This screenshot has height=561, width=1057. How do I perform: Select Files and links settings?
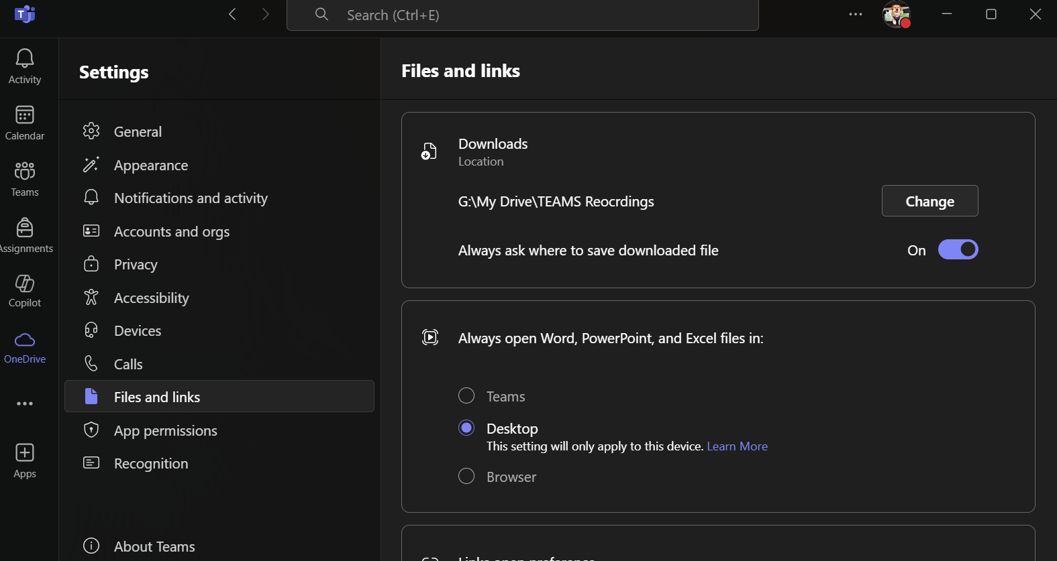click(x=219, y=397)
